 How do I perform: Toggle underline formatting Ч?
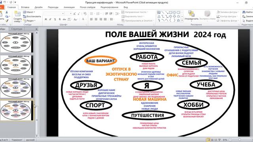55,19
